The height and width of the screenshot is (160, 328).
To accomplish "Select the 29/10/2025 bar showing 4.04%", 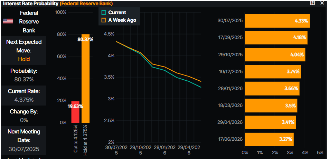I will click(x=275, y=54).
